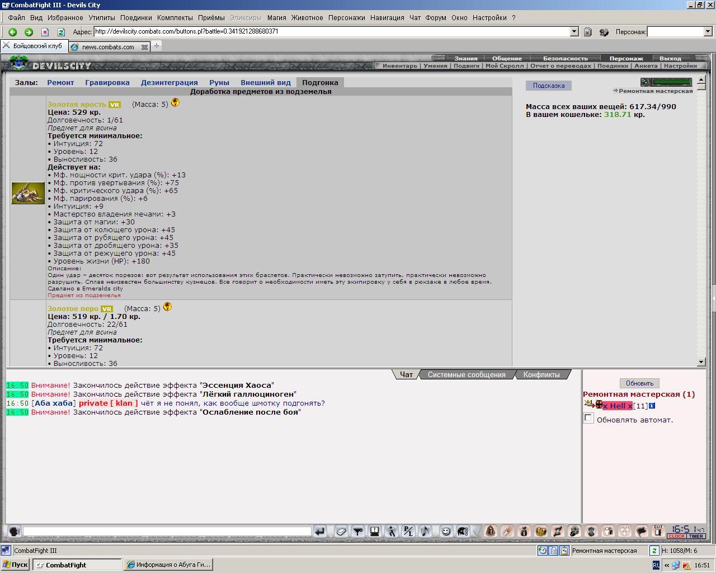Click the translit A/L toggle icon
Viewport: 716px width, 573px height.
(x=408, y=531)
